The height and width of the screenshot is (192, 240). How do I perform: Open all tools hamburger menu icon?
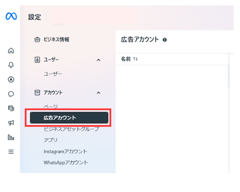pos(11,151)
